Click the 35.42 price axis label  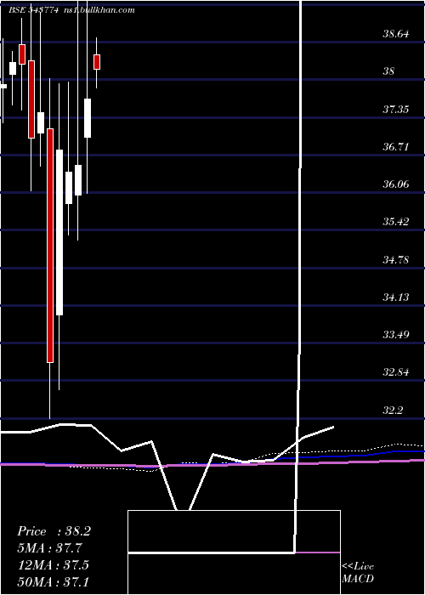click(396, 222)
